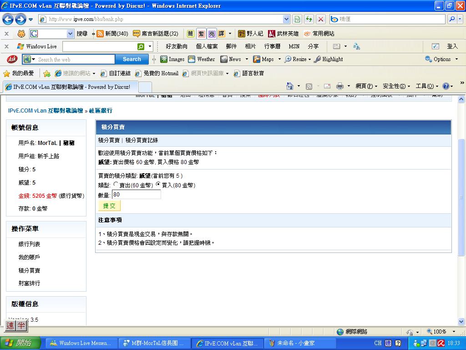
Task: Open 銀行列表 in the sidebar menu
Action: pos(29,244)
